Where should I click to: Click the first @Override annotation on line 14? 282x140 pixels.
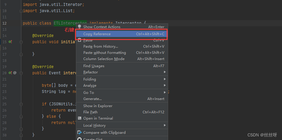(43, 36)
